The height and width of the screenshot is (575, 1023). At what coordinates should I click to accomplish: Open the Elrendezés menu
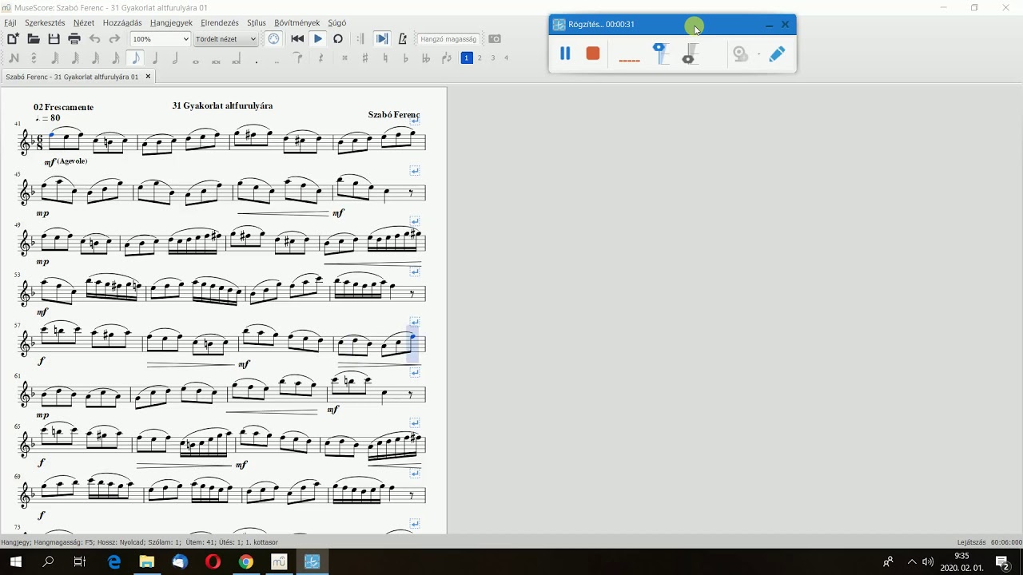(x=220, y=23)
